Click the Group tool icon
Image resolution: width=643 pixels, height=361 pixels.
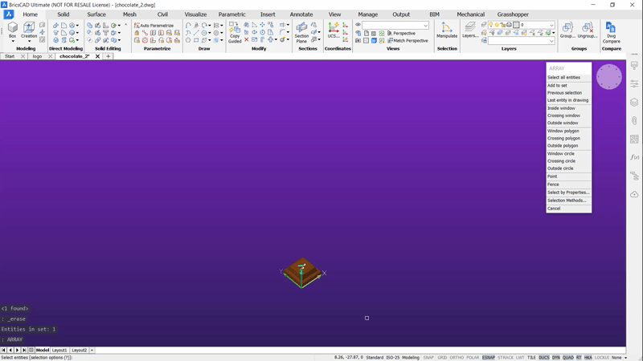click(567, 30)
